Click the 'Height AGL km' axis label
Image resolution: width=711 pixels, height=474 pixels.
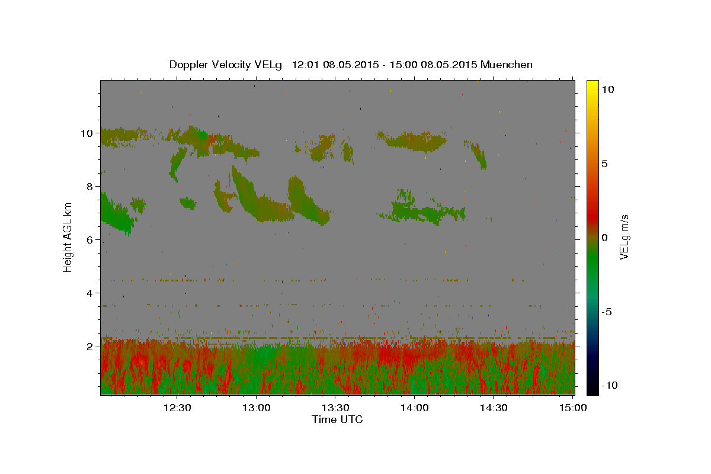pyautogui.click(x=68, y=236)
